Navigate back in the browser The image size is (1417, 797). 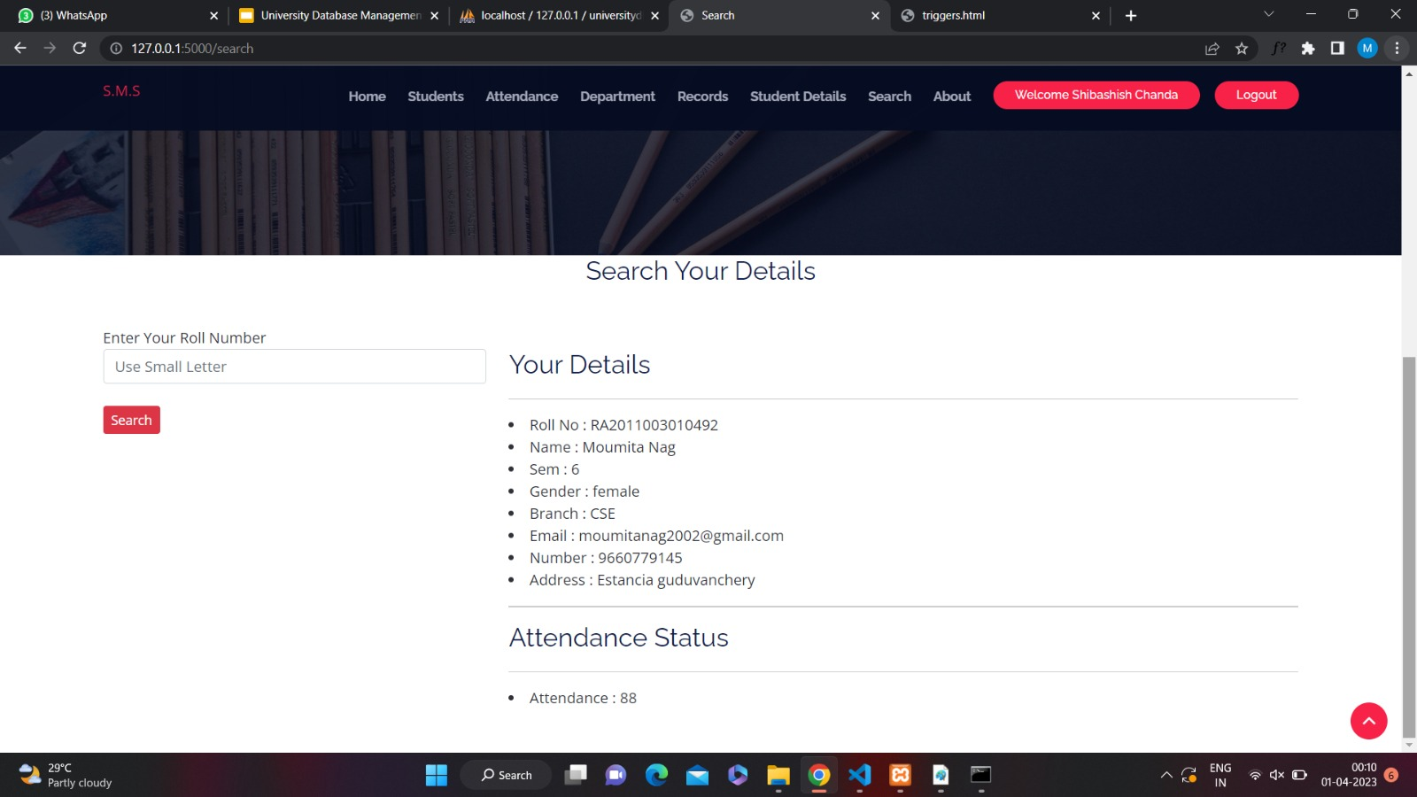19,48
